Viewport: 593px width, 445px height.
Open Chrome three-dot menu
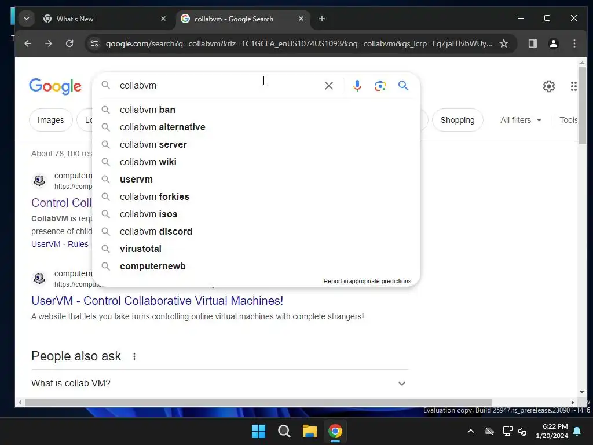pos(574,43)
